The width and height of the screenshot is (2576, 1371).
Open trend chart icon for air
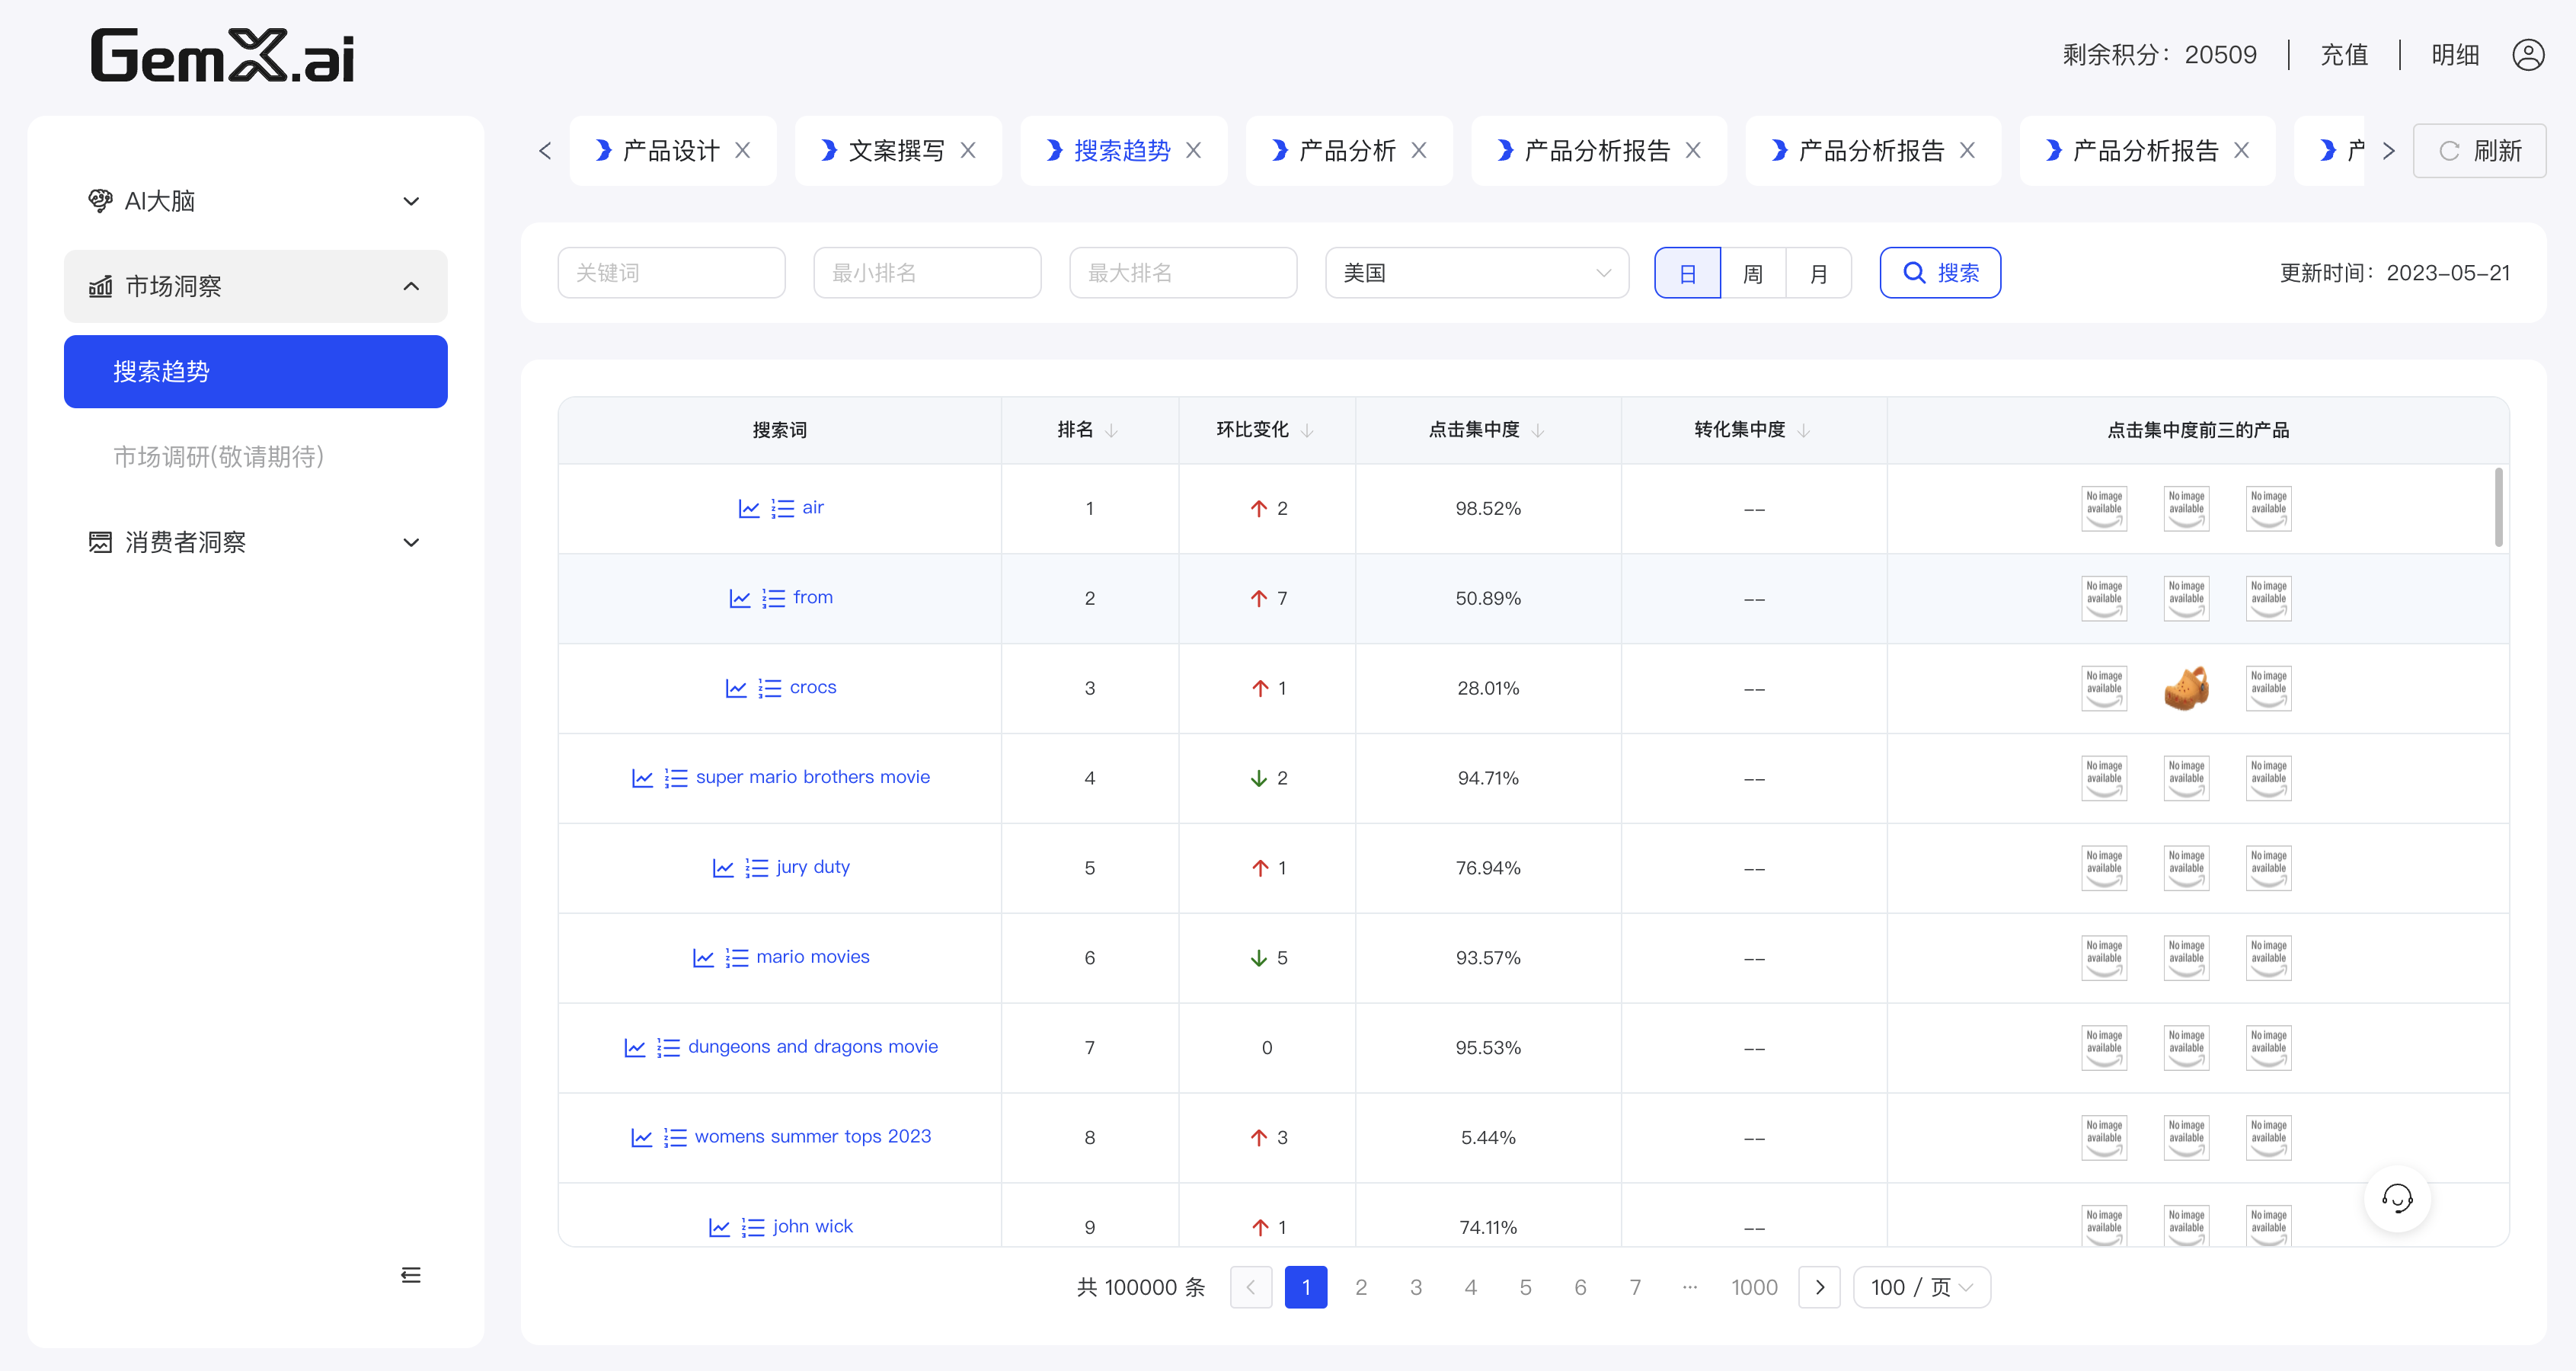[x=749, y=509]
